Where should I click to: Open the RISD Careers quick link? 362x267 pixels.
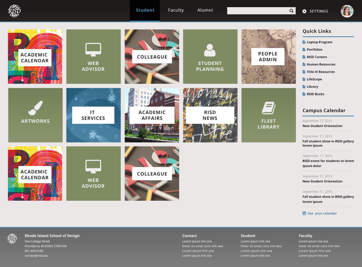[x=317, y=57]
